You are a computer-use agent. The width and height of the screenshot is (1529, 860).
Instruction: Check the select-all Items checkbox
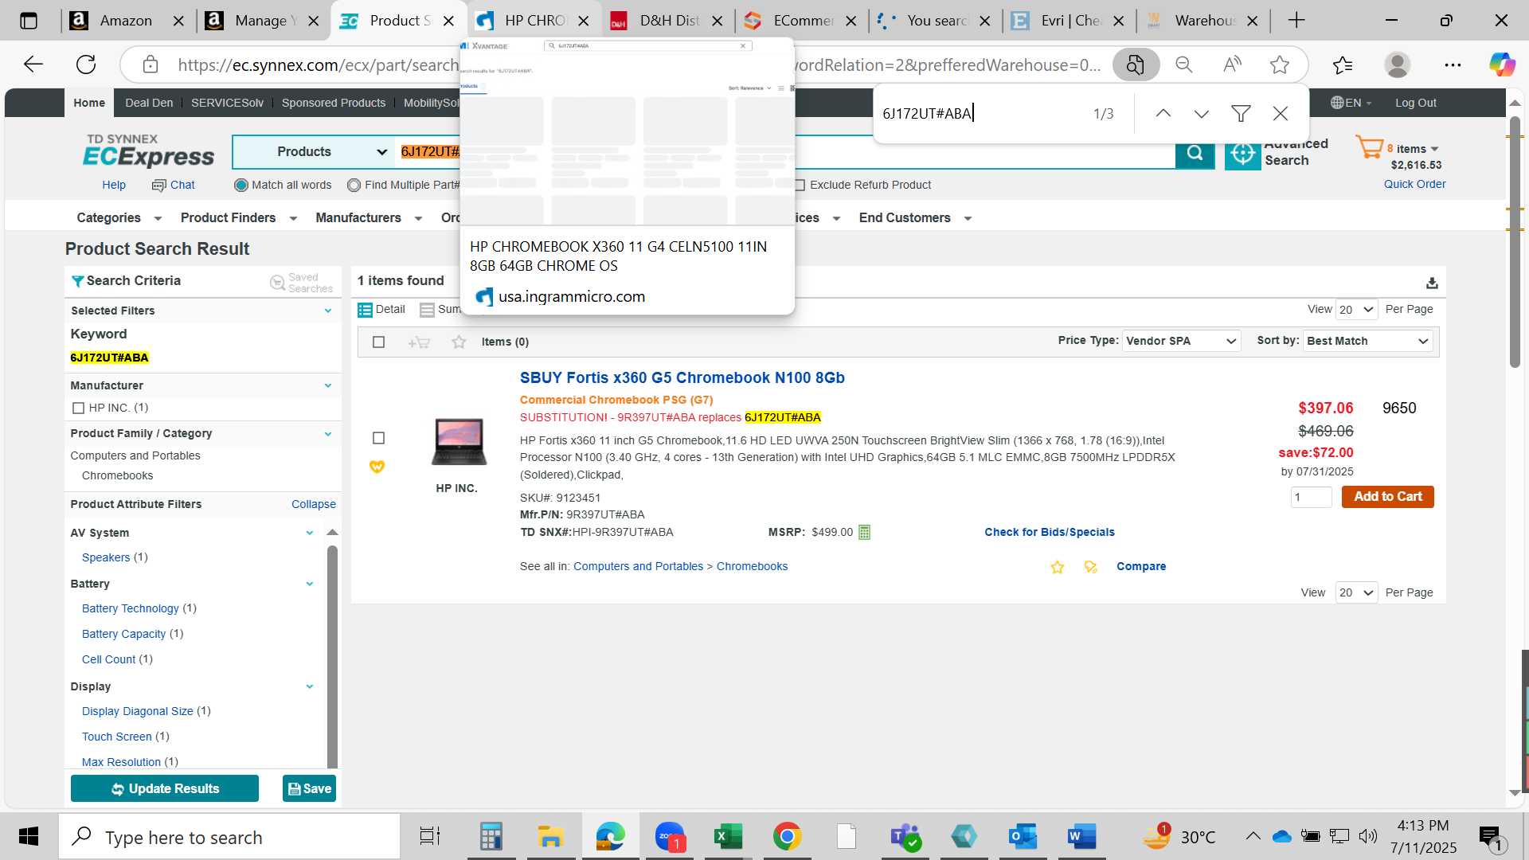click(x=378, y=342)
